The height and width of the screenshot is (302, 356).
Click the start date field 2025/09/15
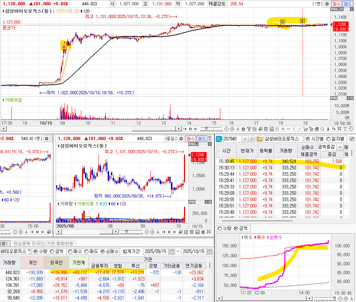tap(156, 252)
